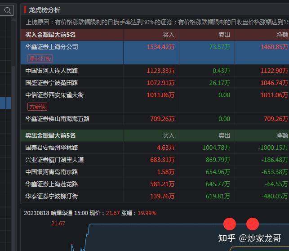Click the 20230818 哈焊华通 chart title
The width and height of the screenshot is (289, 251).
pyautogui.click(x=49, y=213)
